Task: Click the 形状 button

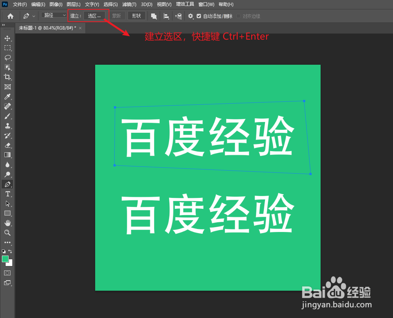Action: [x=136, y=16]
